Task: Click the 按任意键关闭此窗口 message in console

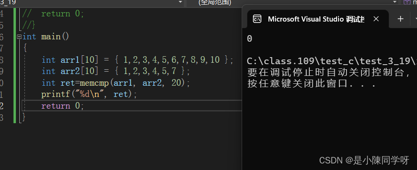Action: [311, 83]
